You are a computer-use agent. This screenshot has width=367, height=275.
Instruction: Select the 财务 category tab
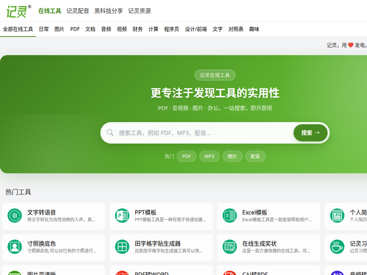[137, 29]
